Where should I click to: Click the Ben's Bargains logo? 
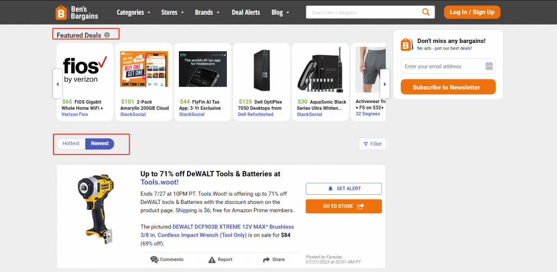(x=77, y=13)
